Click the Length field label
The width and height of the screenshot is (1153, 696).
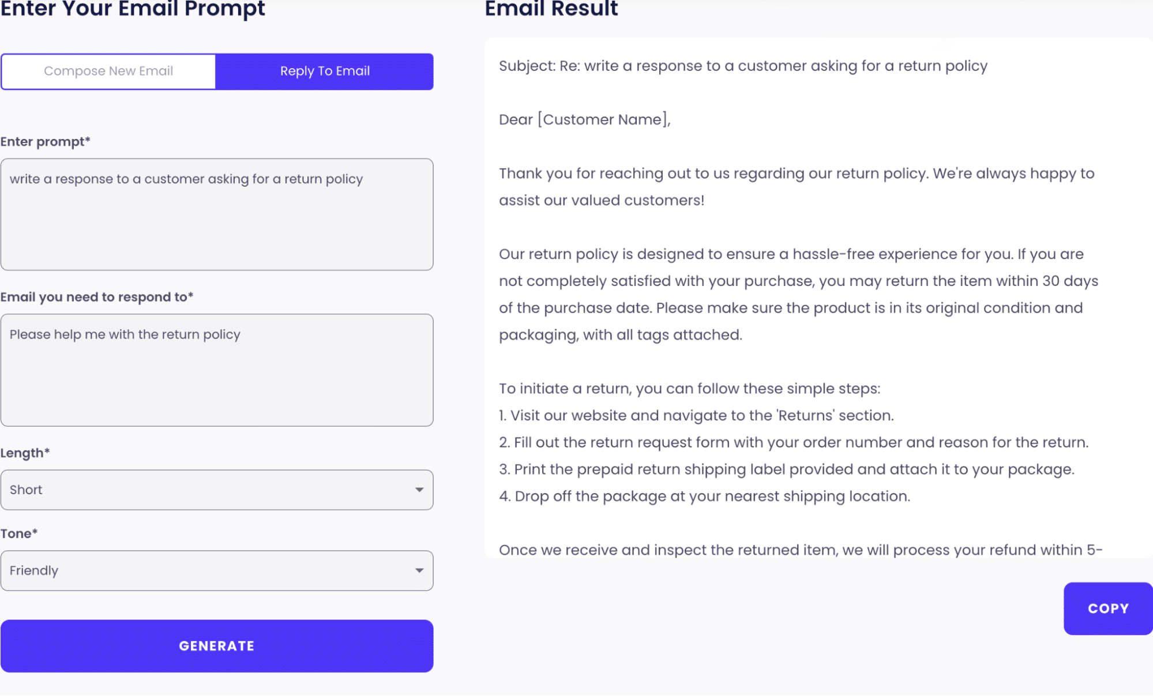tap(24, 453)
